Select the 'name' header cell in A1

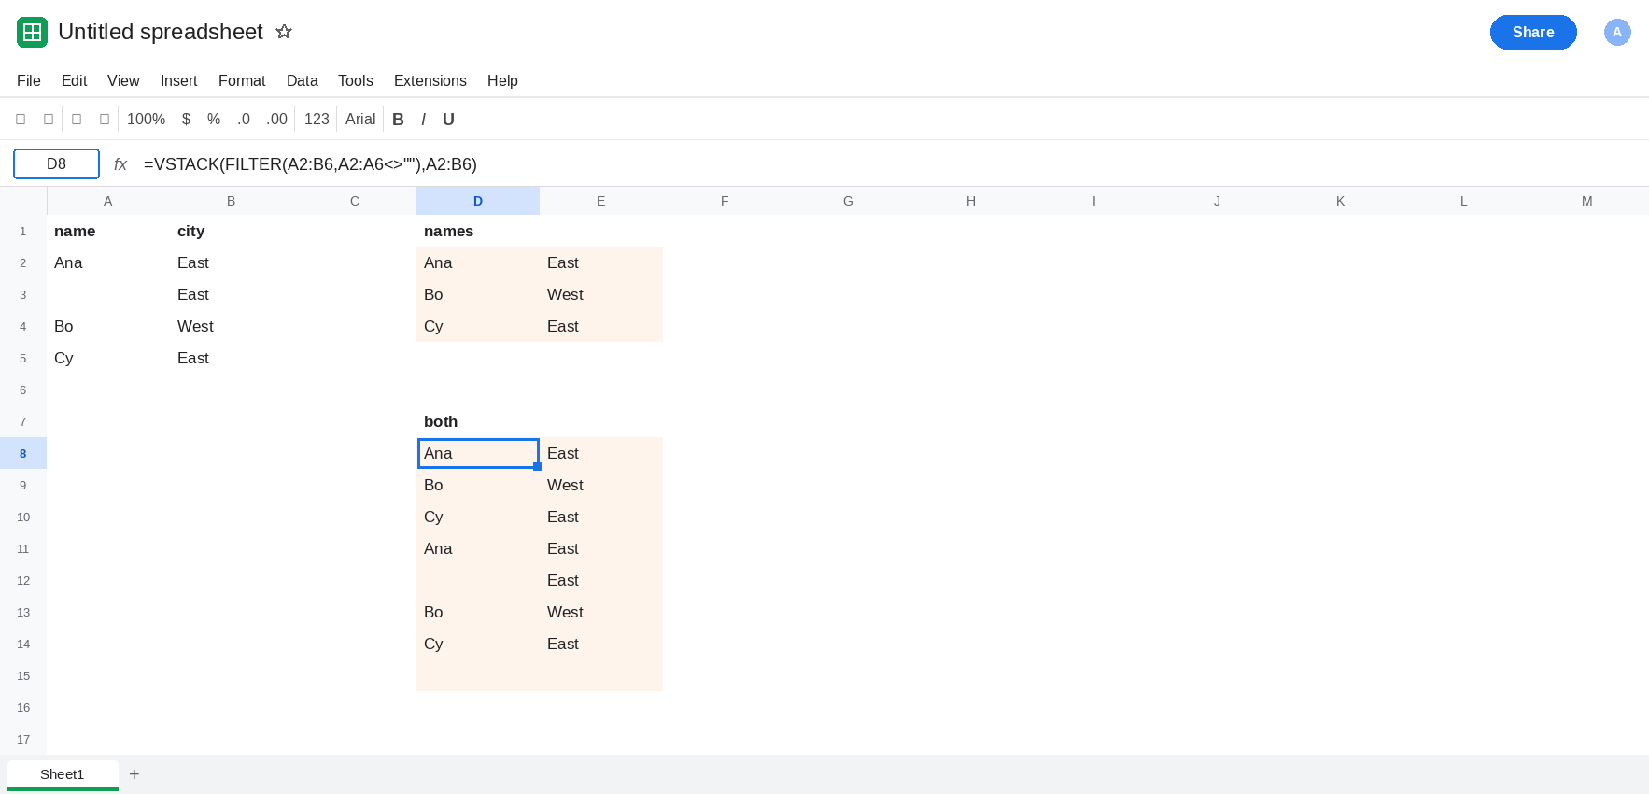pos(108,231)
